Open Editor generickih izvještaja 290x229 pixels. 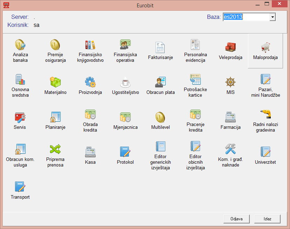click(x=160, y=156)
